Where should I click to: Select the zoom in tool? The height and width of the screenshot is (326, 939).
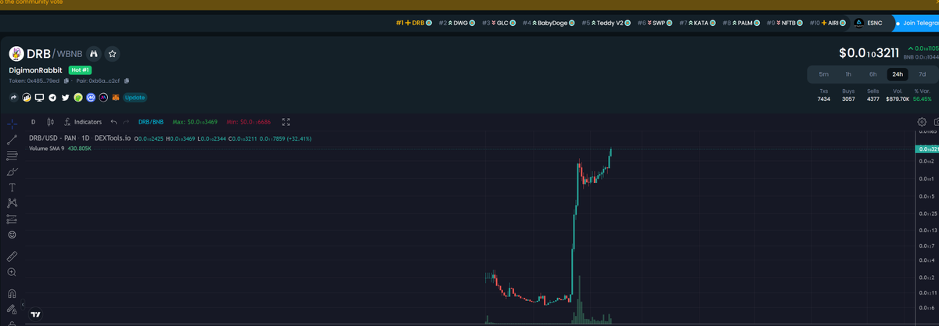(12, 272)
